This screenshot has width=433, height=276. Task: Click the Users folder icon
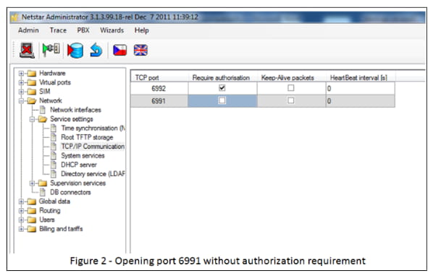[32, 220]
